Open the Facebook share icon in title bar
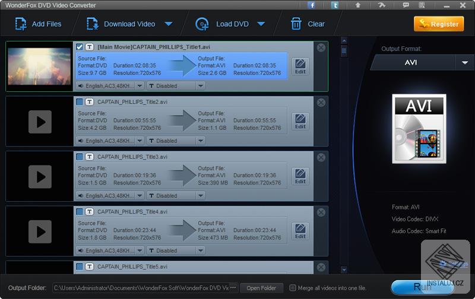Viewport: 475px width, 299px height. [x=311, y=5]
